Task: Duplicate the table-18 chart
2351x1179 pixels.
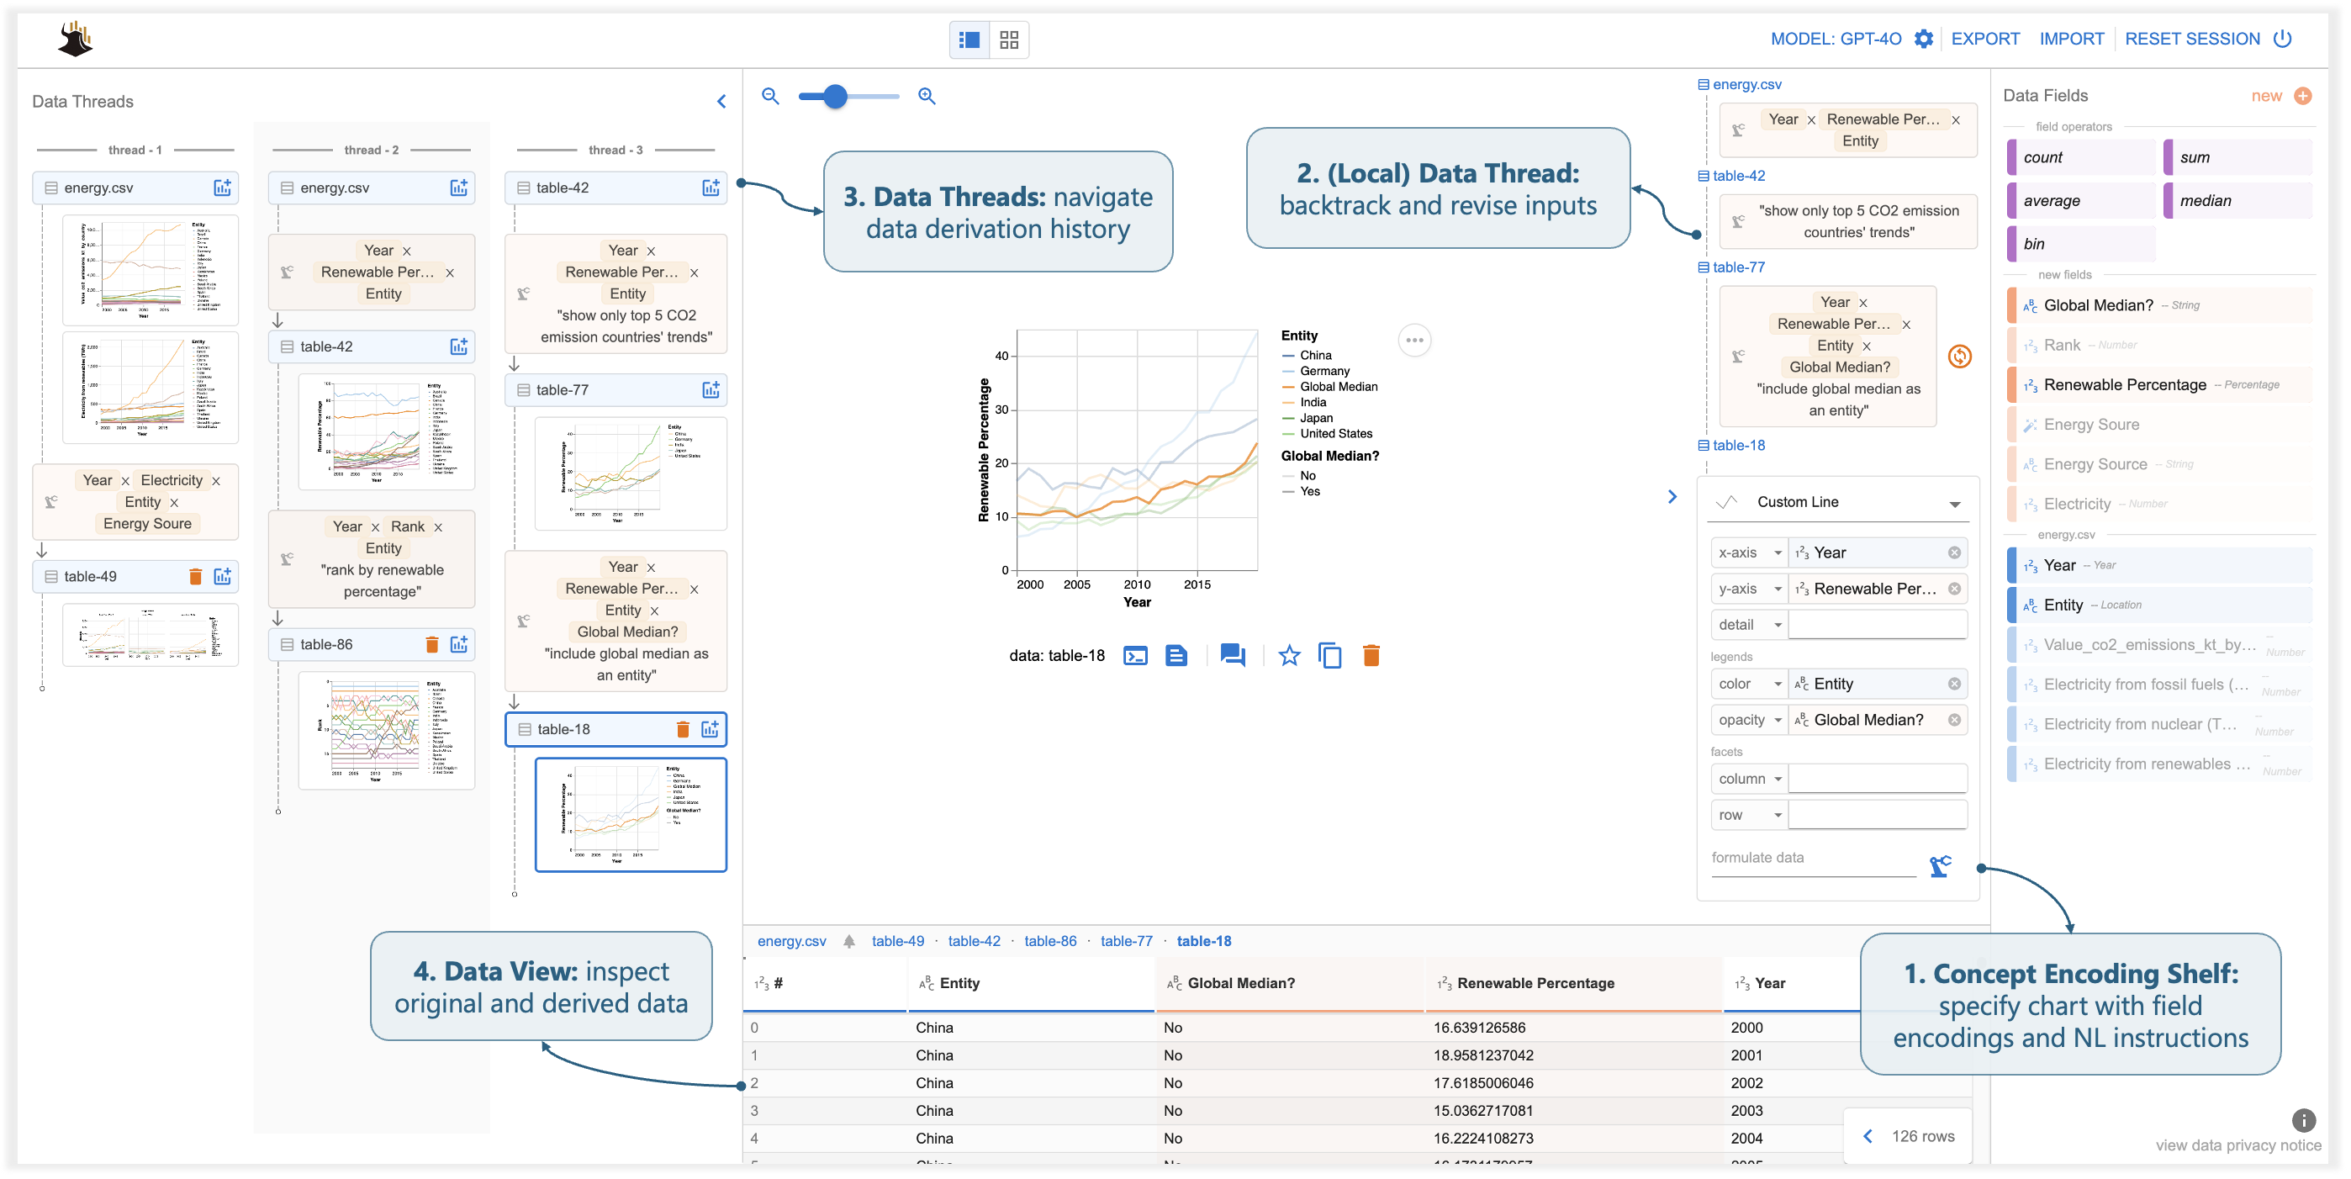Action: click(x=1329, y=655)
